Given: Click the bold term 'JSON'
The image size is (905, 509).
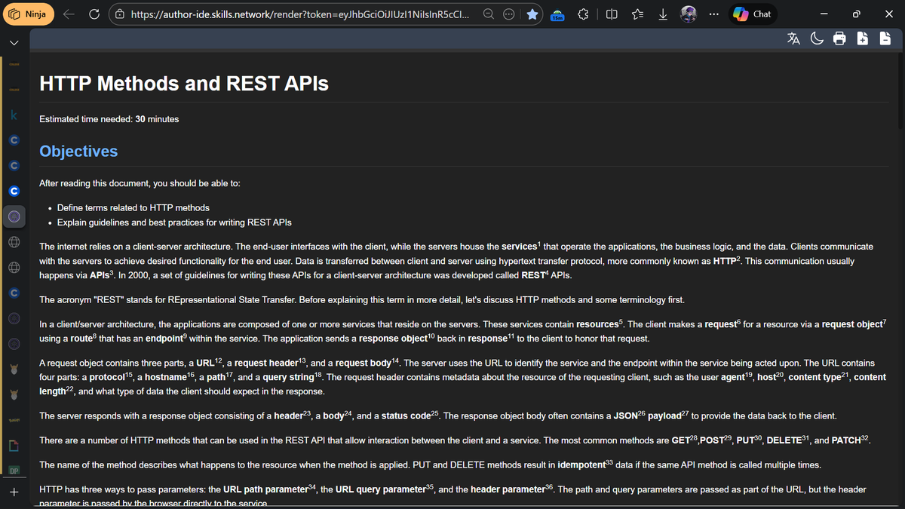Looking at the screenshot, I should tap(625, 416).
